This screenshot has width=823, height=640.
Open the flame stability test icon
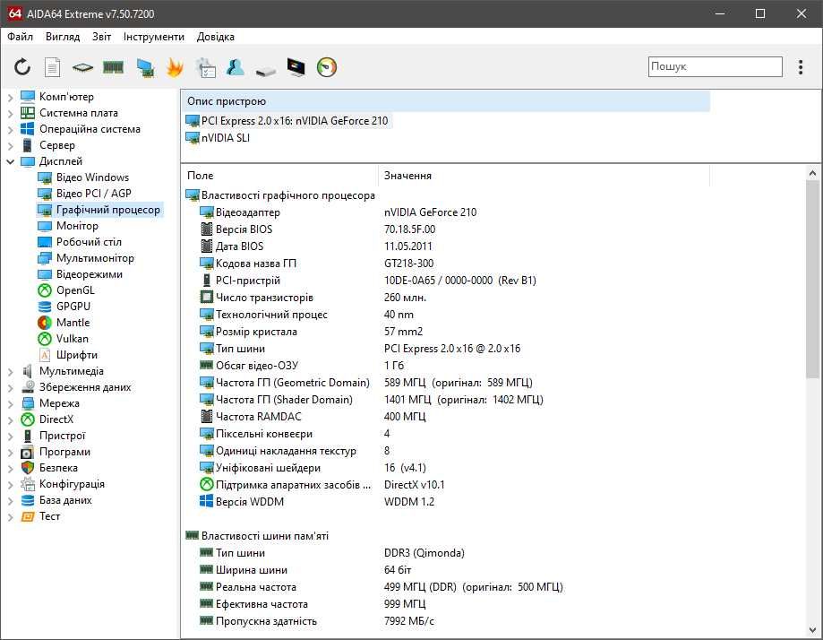pyautogui.click(x=175, y=67)
